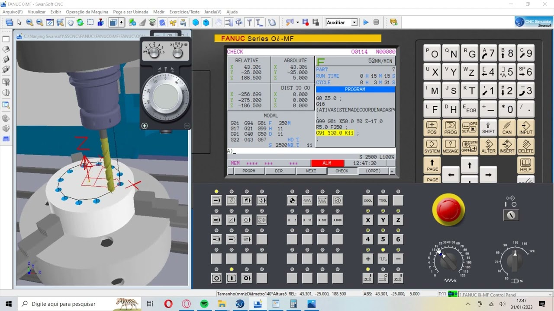Click the SHIFT key on keypad
The image size is (554, 311).
point(488,128)
